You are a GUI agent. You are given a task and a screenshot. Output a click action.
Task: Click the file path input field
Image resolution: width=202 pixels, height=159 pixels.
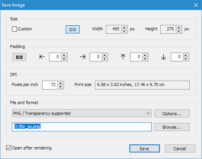pos(82,127)
